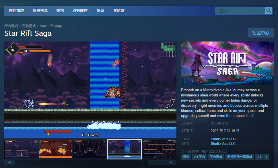This screenshot has height=168, width=278.
Task: Select the 探索 tag
Action: 186,157
